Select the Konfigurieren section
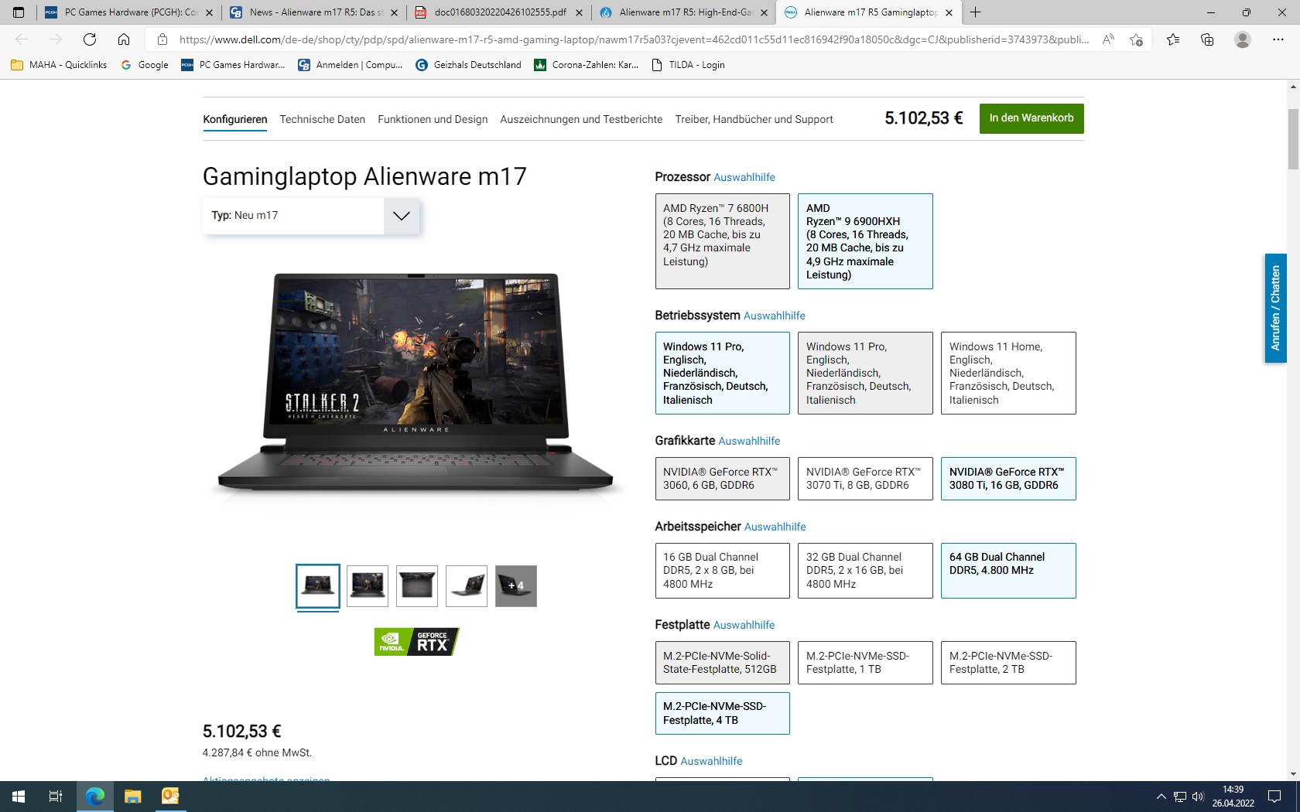 tap(235, 119)
